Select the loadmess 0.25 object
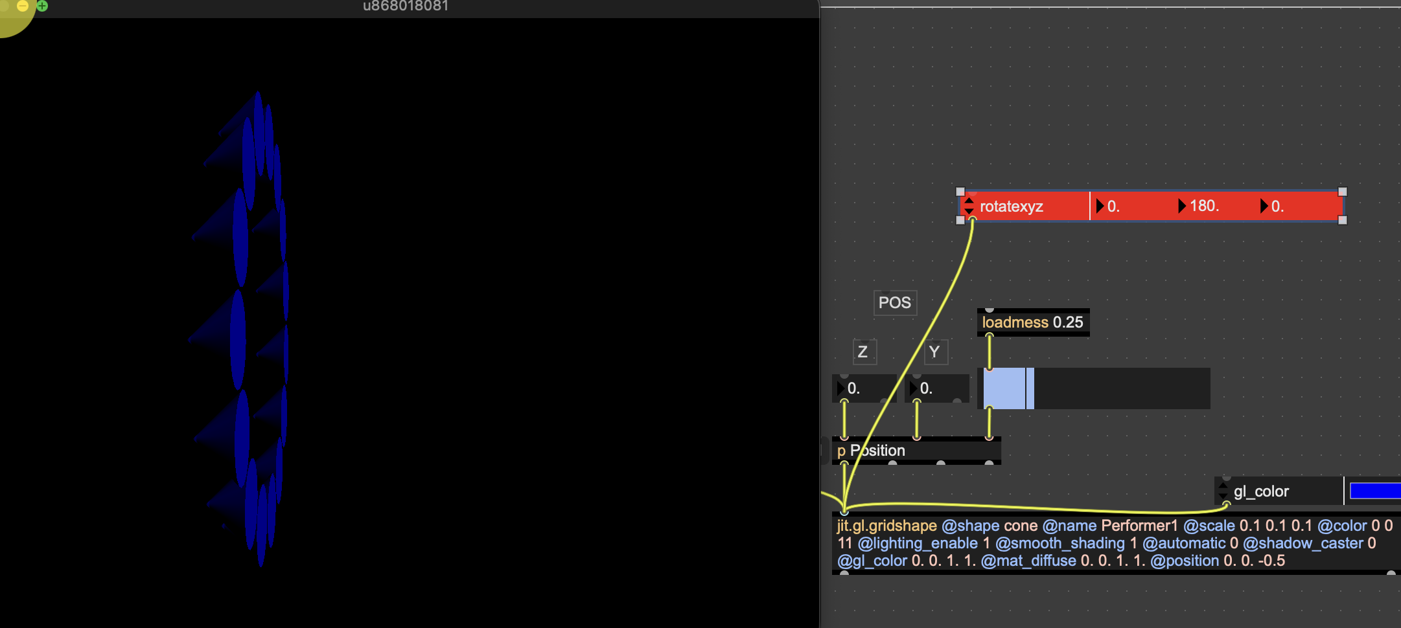1401x628 pixels. coord(1032,322)
